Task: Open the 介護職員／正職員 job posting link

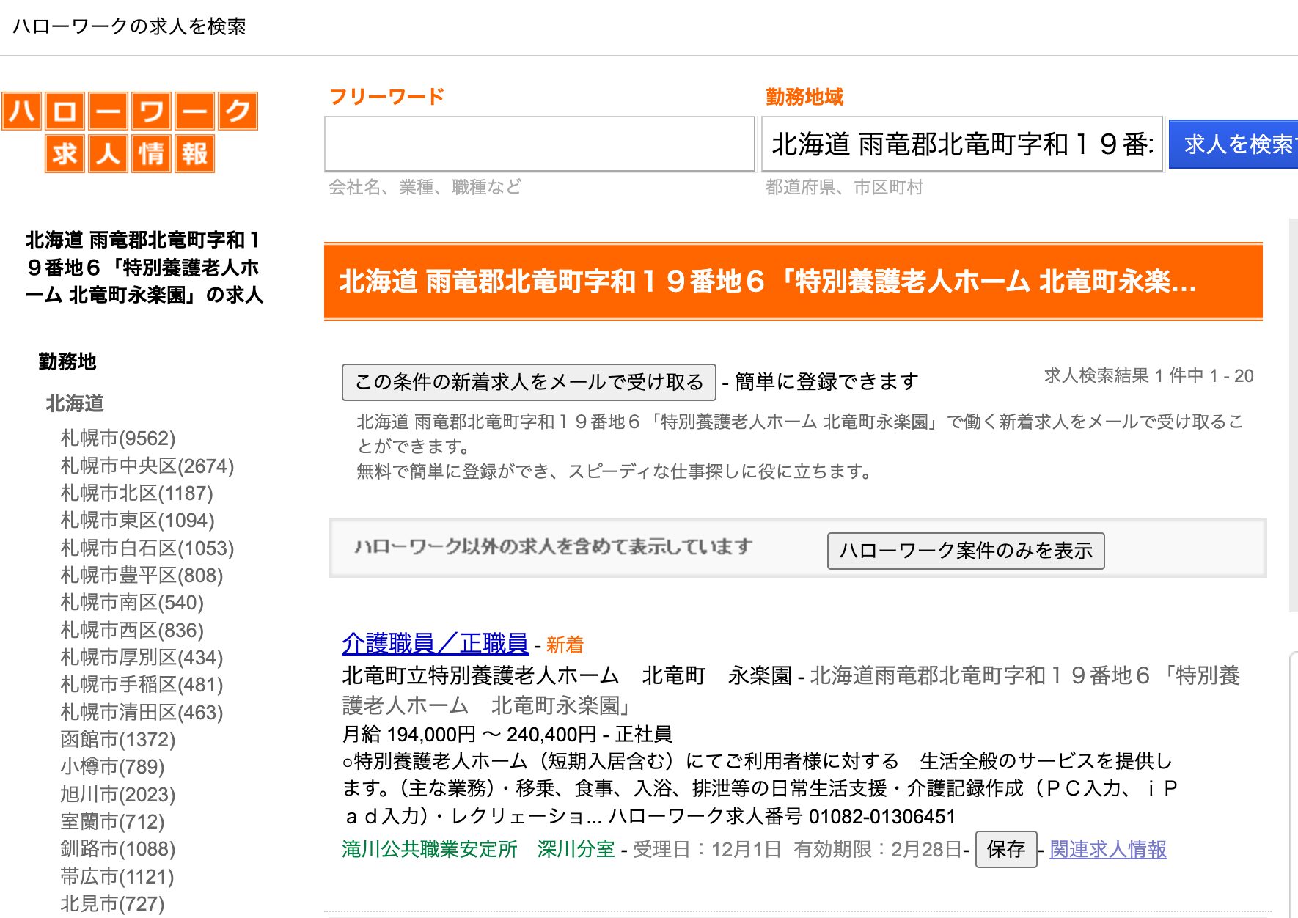Action: click(434, 645)
